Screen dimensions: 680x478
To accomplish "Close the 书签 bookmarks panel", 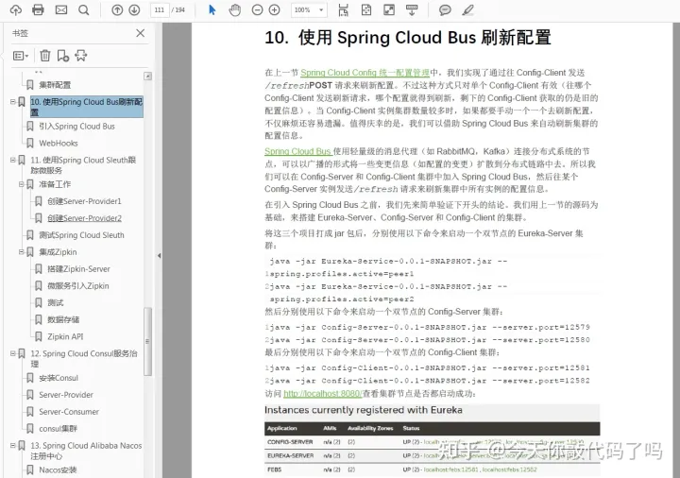I will click(140, 33).
